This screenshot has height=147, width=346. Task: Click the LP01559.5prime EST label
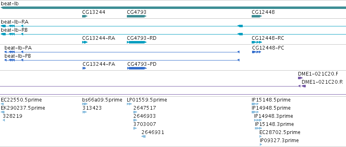(147, 100)
